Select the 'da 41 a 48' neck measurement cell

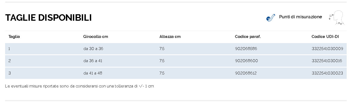[x=93, y=73]
